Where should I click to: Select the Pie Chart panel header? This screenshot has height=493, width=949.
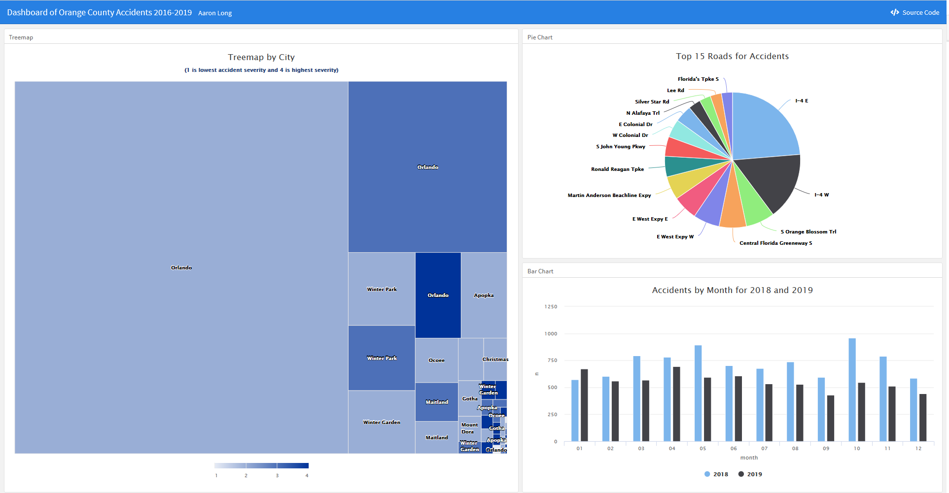click(540, 37)
